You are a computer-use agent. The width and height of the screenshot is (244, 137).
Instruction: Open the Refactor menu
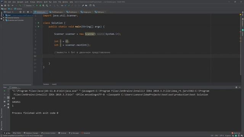40,2
